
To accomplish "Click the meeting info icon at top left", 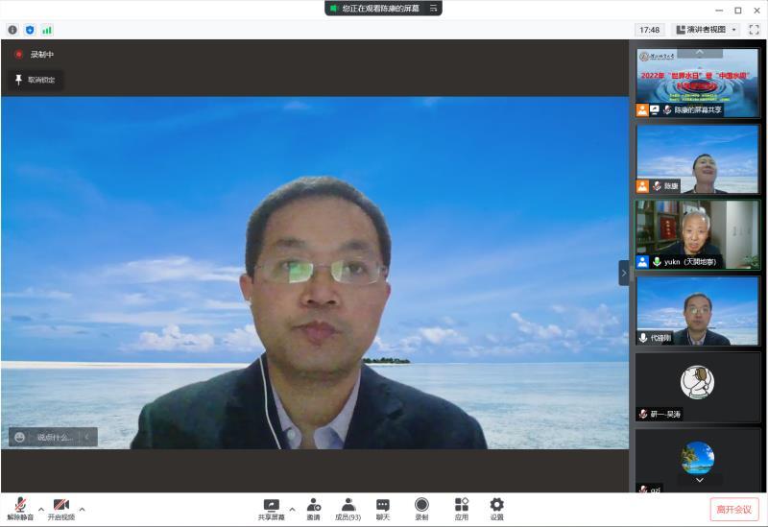I will click(x=12, y=30).
